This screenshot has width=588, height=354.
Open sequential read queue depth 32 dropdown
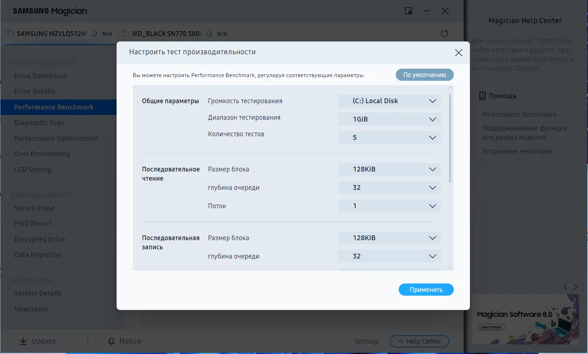pyautogui.click(x=389, y=188)
